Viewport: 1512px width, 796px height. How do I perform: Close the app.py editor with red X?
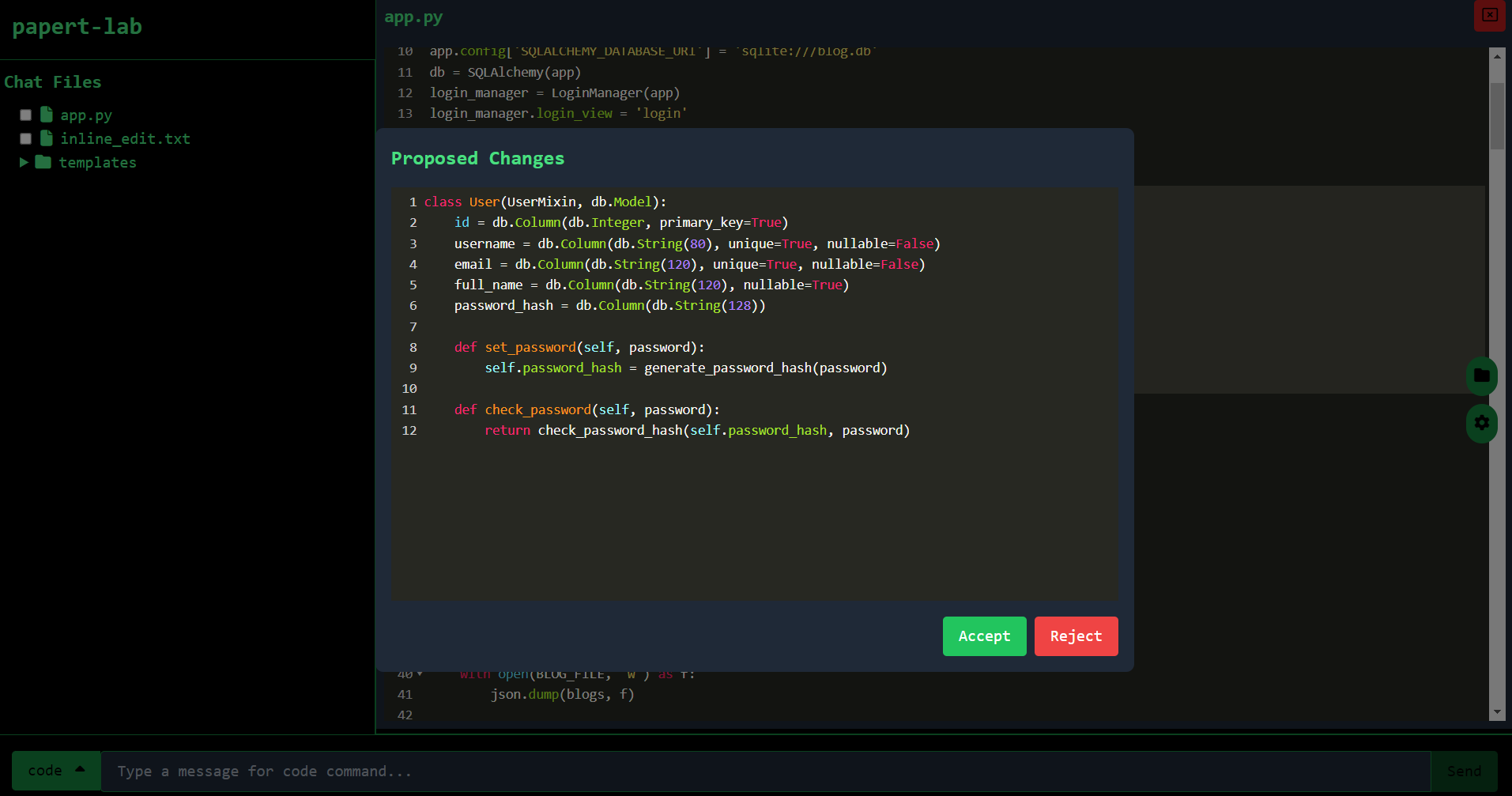tap(1490, 15)
